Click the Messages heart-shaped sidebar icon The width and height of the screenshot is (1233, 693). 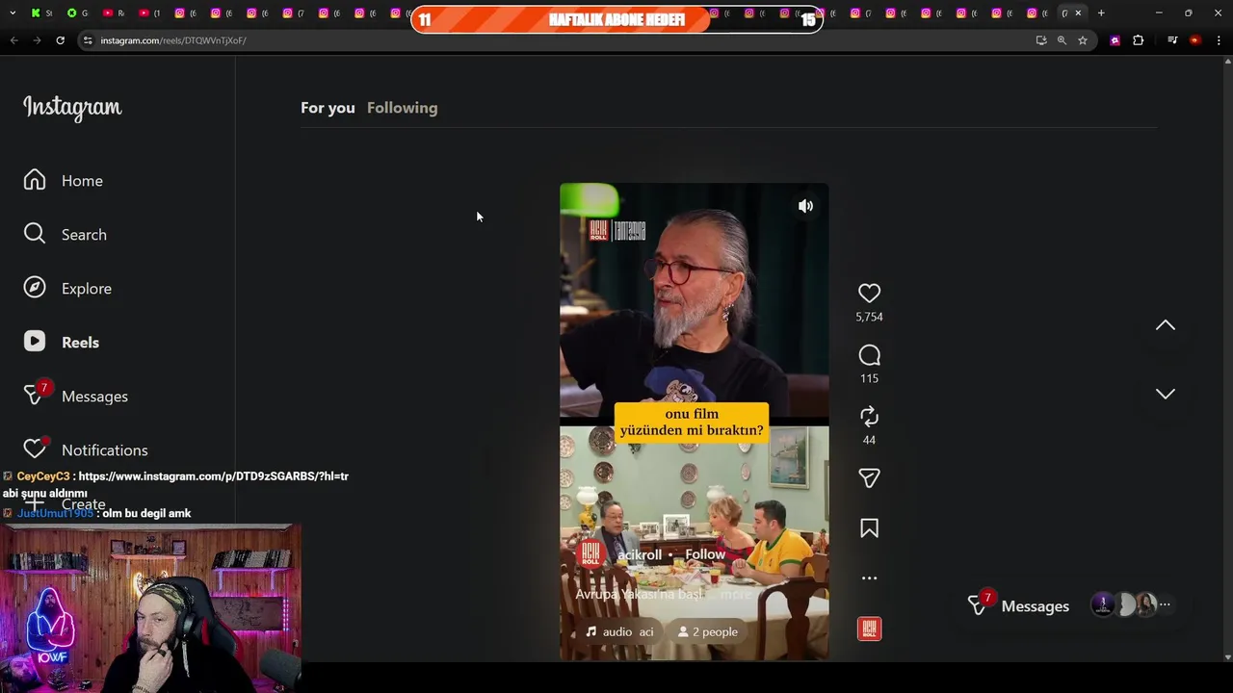point(35,396)
